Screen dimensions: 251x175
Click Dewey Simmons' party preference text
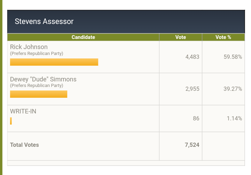coord(37,86)
